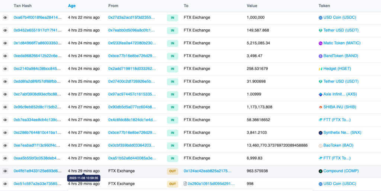
Task: Open sender address 0x0cbf359bdd03364203
Action: tap(132, 145)
